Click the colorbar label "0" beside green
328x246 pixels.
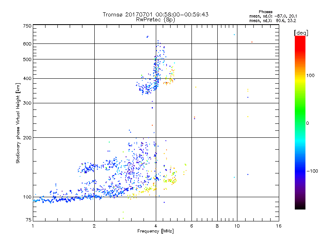click(x=307, y=123)
